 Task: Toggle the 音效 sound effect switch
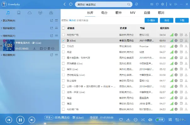click(x=160, y=120)
